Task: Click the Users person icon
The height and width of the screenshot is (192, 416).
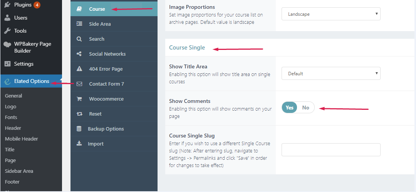Action: (x=7, y=18)
